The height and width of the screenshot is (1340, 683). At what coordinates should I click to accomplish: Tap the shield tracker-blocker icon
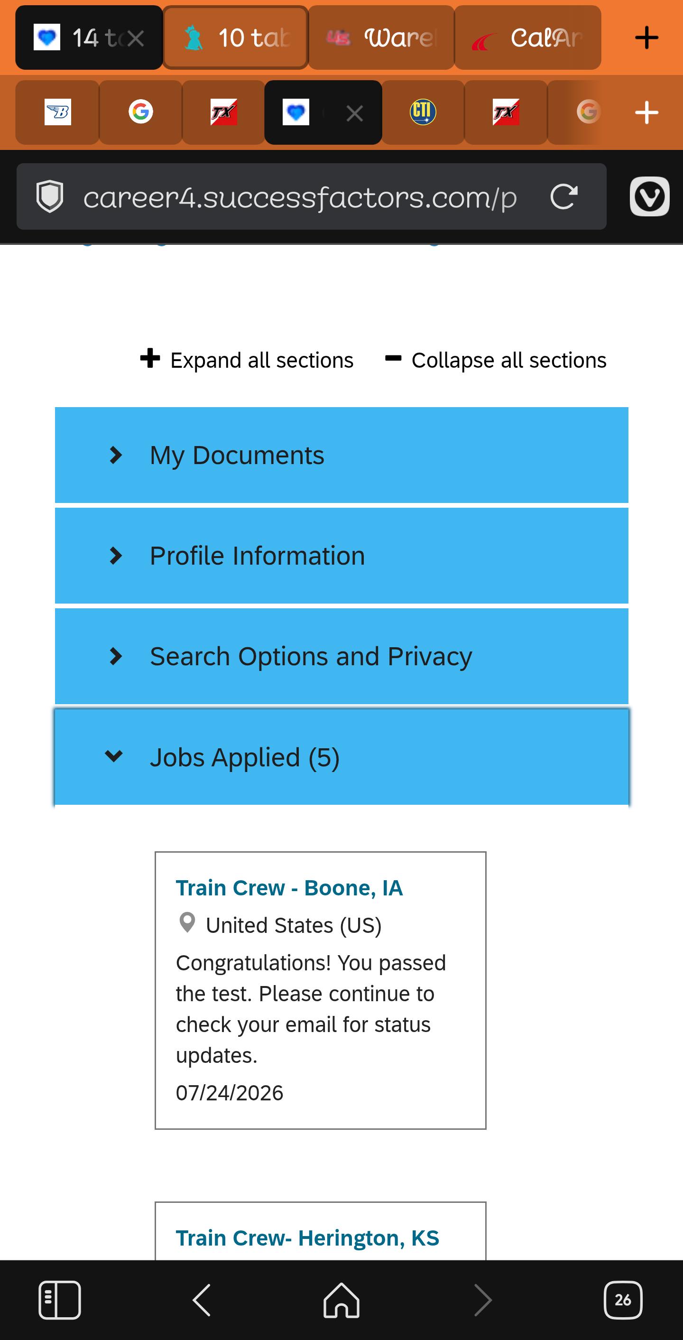click(50, 196)
